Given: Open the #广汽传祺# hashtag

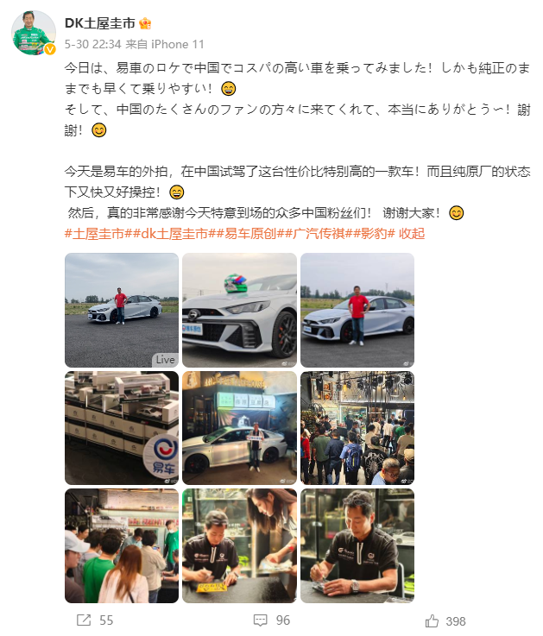Looking at the screenshot, I should click(319, 234).
